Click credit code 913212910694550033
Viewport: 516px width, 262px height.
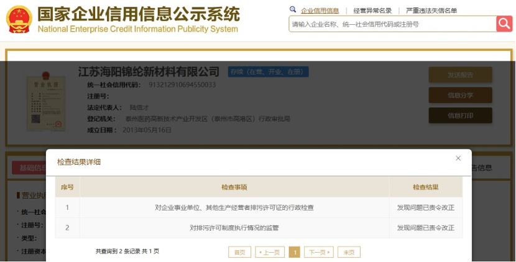click(182, 85)
